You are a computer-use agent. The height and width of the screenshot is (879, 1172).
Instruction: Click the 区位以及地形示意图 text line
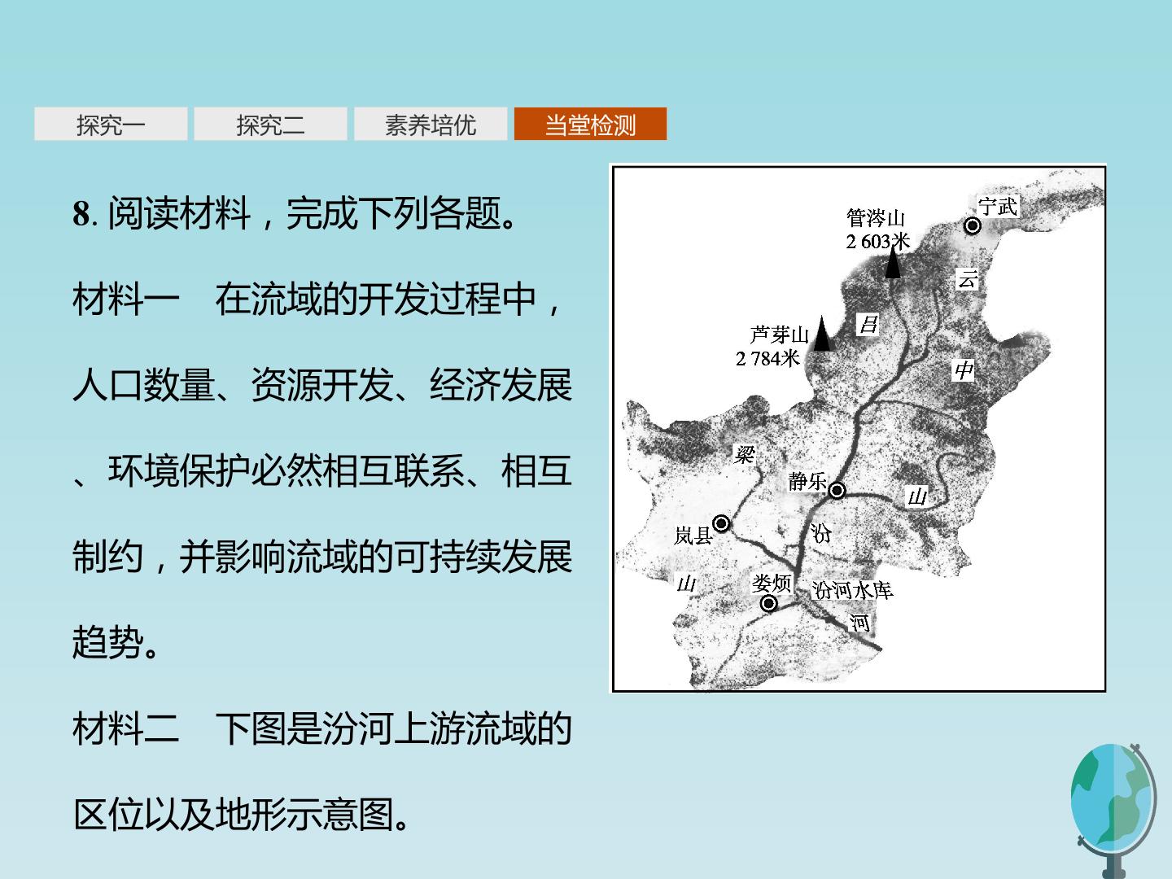point(243,814)
